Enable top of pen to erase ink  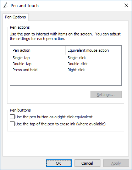tap(12, 124)
